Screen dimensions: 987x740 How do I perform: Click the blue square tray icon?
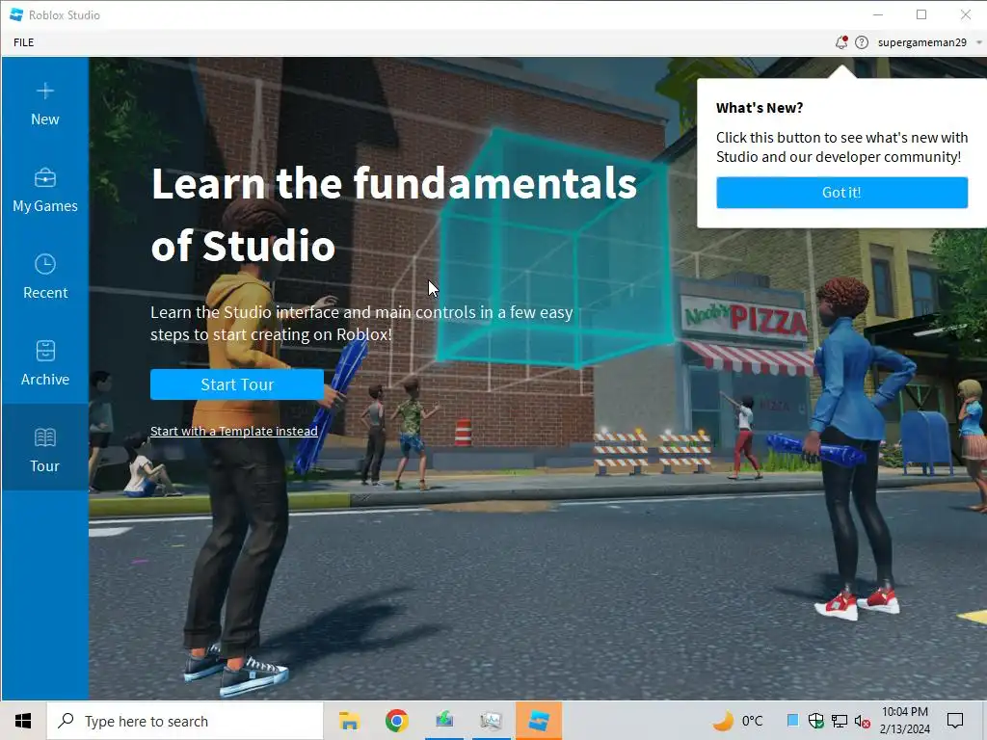[792, 721]
